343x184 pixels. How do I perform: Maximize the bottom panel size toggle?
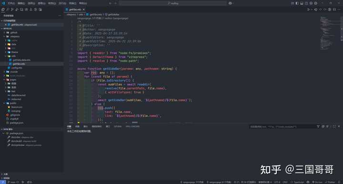pyautogui.click(x=334, y=126)
